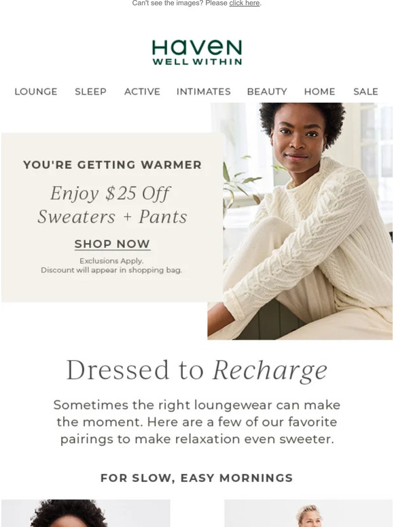Open the 'click here' link
The image size is (394, 527).
coord(245,3)
